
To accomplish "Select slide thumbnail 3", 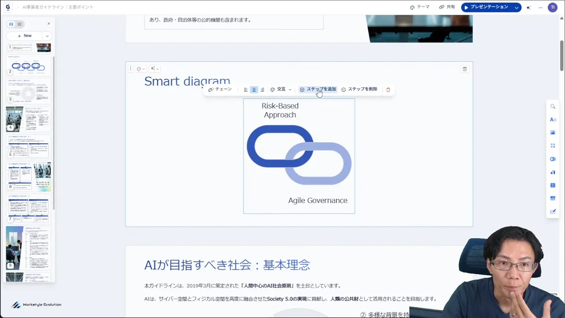I will click(29, 91).
